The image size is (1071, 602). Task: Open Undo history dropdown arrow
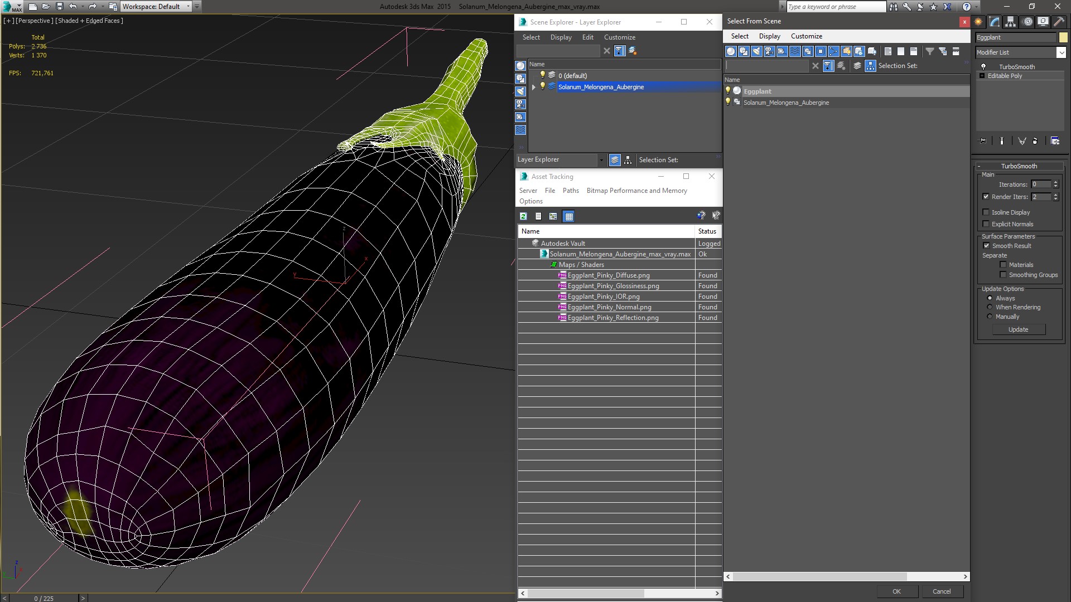[x=82, y=7]
